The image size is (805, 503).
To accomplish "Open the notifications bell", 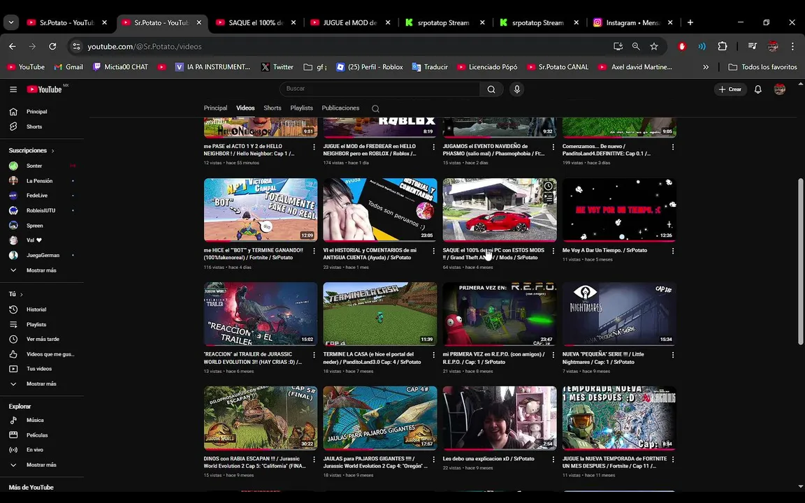I will (757, 89).
